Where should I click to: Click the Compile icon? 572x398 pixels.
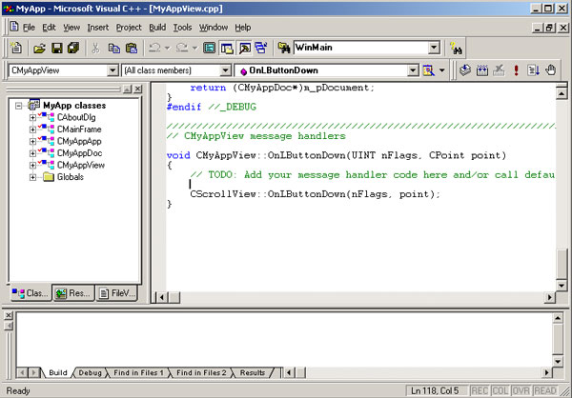(465, 70)
